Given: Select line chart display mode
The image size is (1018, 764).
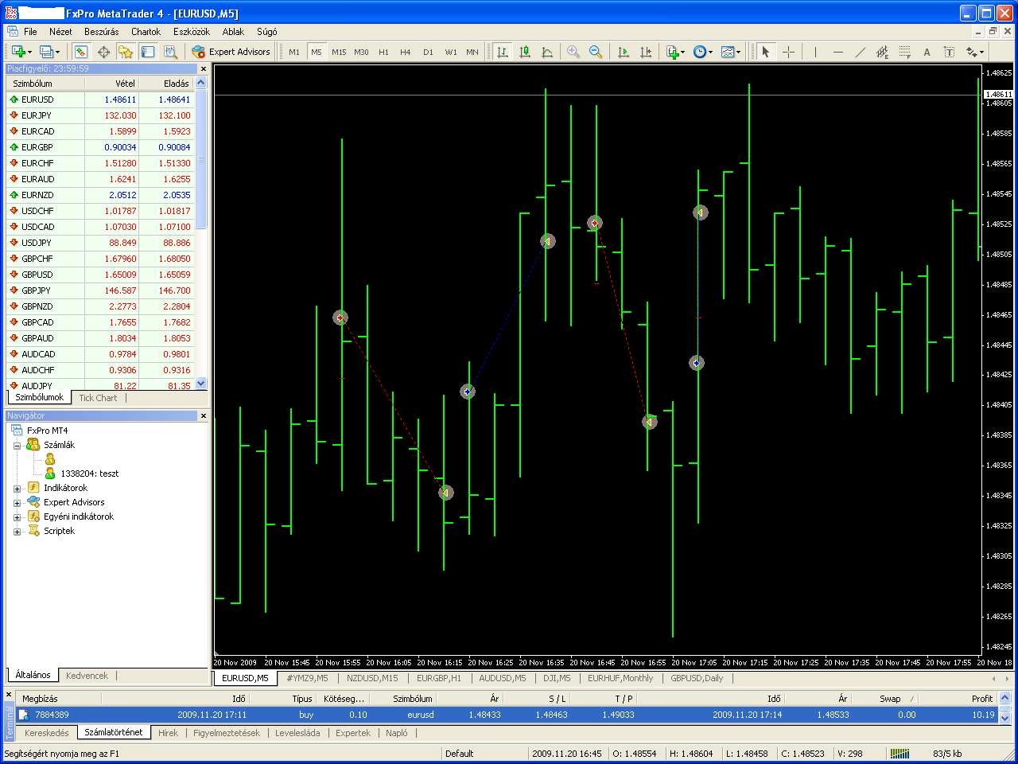Looking at the screenshot, I should 547,52.
